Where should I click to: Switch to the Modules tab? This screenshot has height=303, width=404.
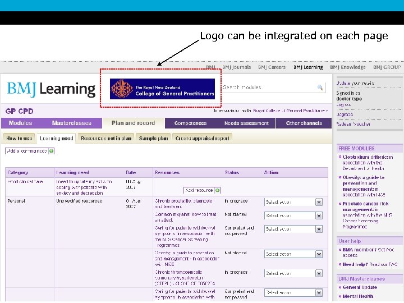pyautogui.click(x=20, y=123)
